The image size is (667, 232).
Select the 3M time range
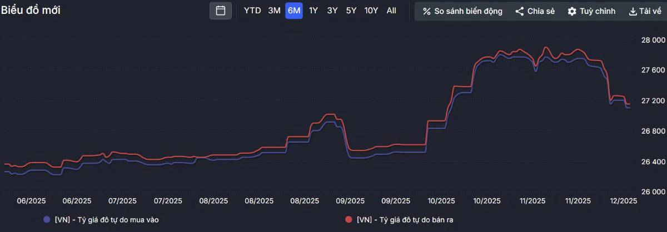274,11
